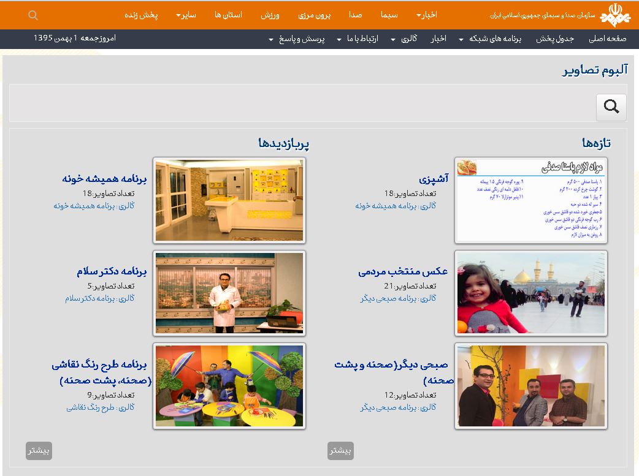Click the IRIB logo in the header
Screen dimensions: 639x476
click(615, 15)
